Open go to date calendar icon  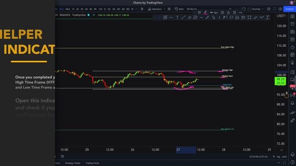tap(62, 156)
